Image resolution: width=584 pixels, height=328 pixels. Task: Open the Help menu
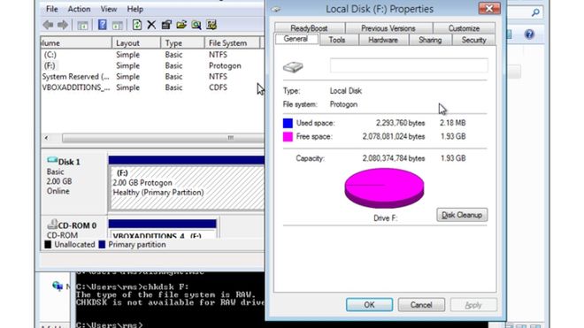tap(134, 9)
